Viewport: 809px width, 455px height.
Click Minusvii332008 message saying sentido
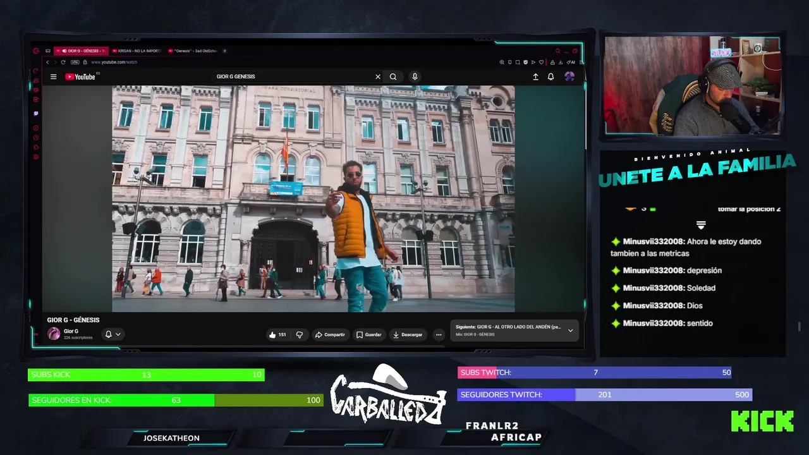pos(662,324)
